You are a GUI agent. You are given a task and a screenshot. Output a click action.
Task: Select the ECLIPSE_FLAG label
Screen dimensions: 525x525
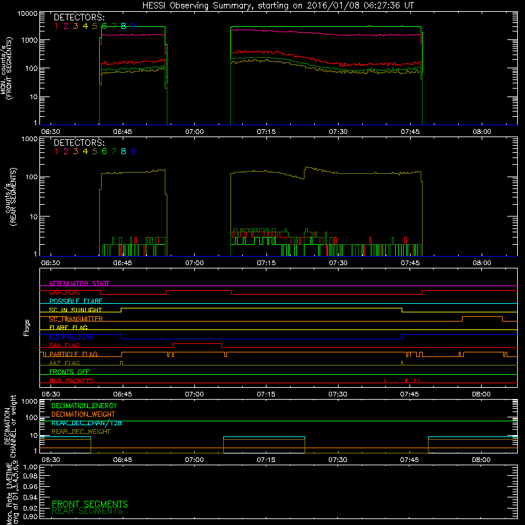tap(72, 337)
